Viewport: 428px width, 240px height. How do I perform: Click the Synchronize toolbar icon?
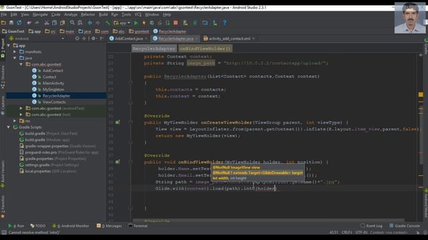(x=19, y=23)
